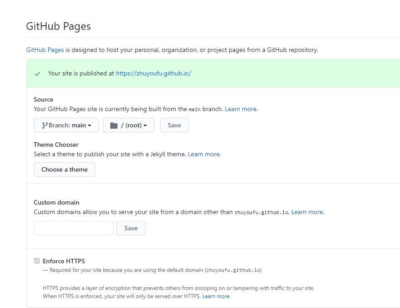Open Learn more link about custom domains
Screen dimensions: 400x308
coord(307,212)
